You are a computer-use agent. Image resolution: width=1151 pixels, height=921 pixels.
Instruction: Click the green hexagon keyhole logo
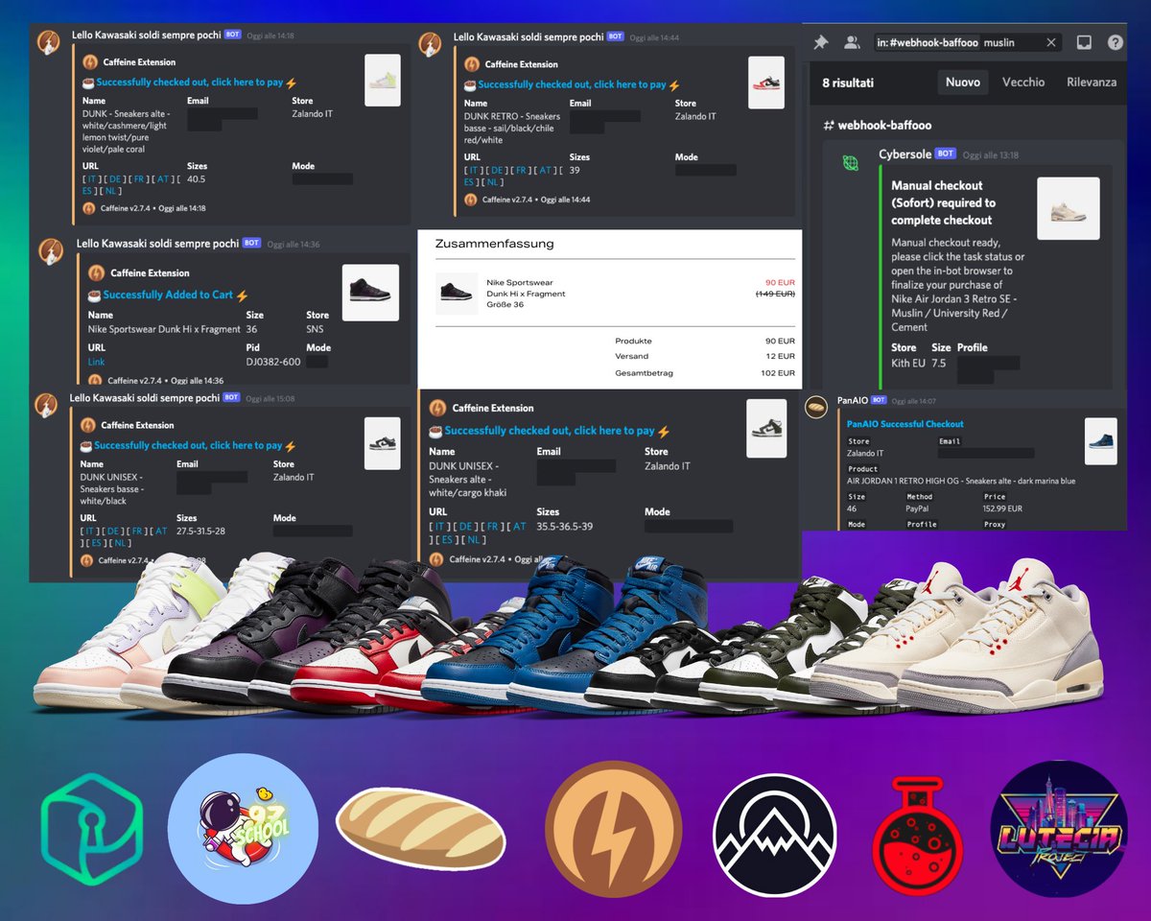(92, 829)
